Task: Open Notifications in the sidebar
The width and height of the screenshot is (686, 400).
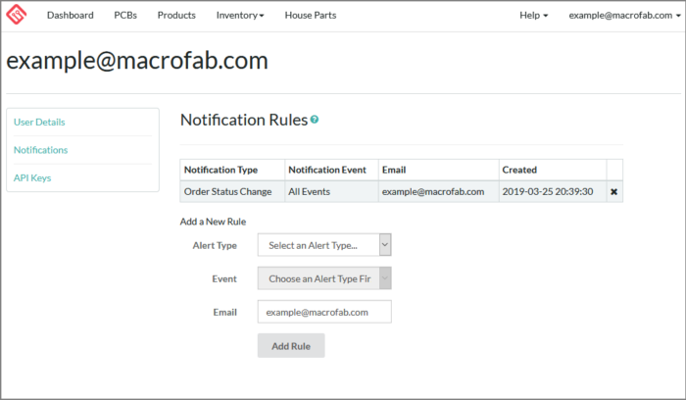Action: (x=41, y=150)
